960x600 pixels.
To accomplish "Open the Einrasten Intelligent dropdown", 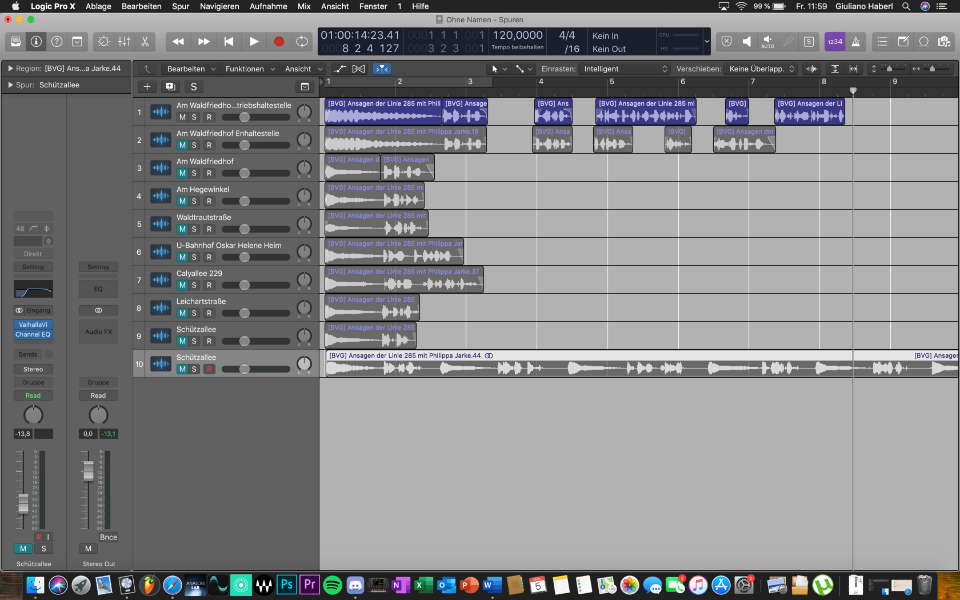I will [x=625, y=69].
